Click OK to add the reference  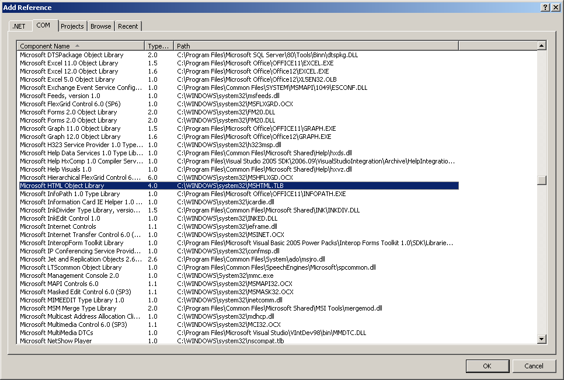(487, 366)
